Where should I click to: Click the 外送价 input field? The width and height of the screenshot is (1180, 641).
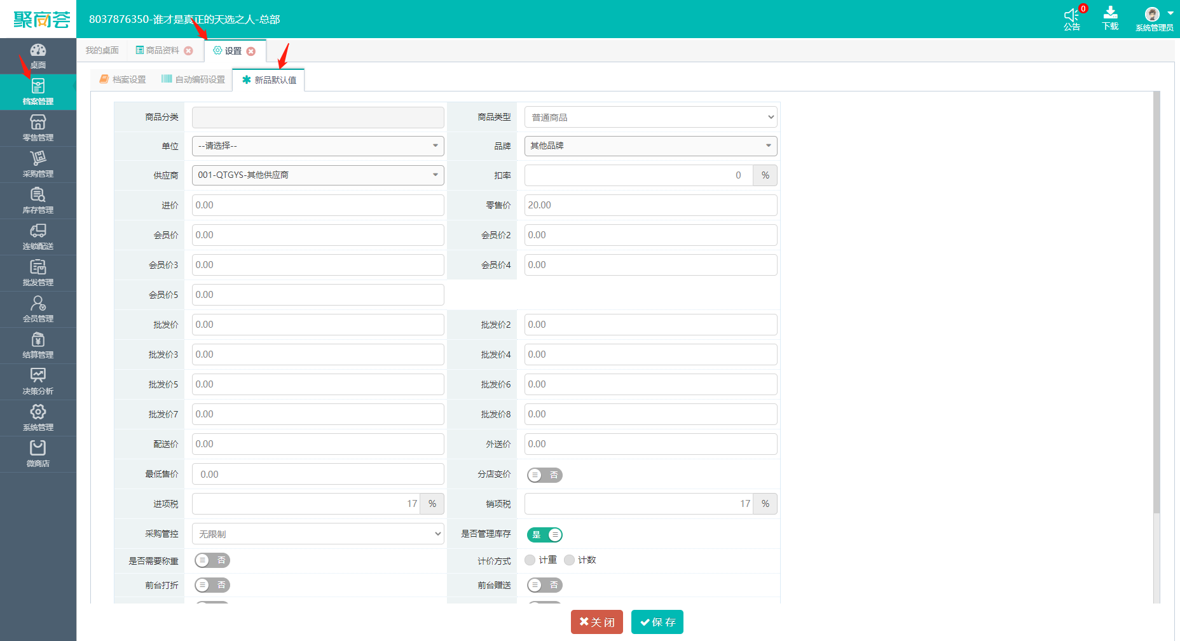[651, 444]
